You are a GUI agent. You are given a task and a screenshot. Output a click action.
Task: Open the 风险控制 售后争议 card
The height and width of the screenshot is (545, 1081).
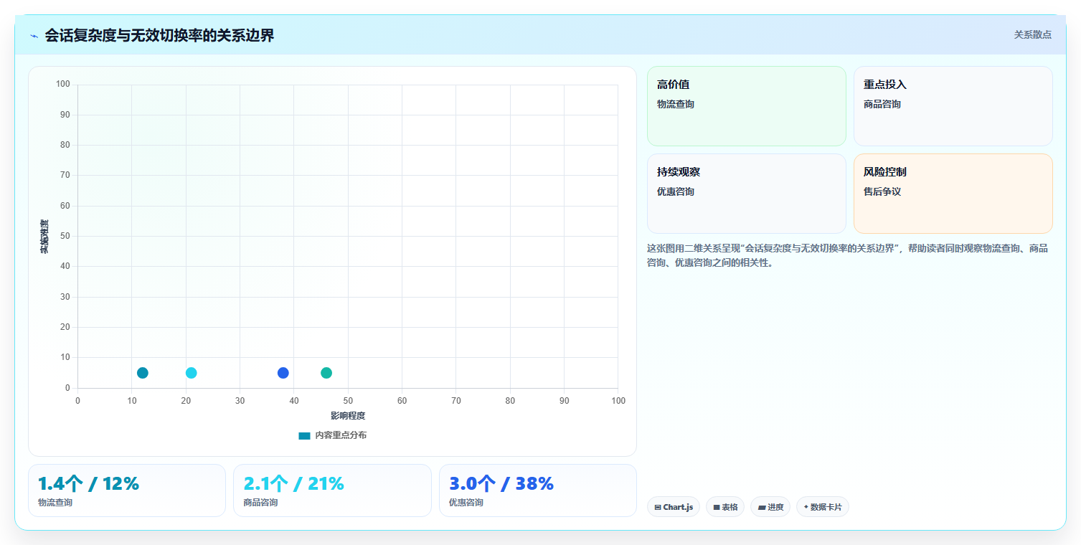point(953,194)
